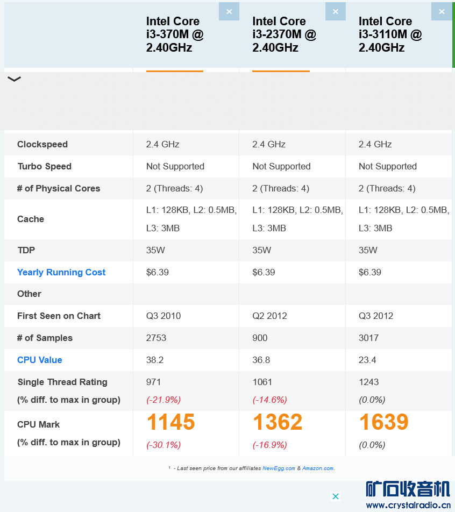Click the 1145 CPU Mark score

point(170,423)
